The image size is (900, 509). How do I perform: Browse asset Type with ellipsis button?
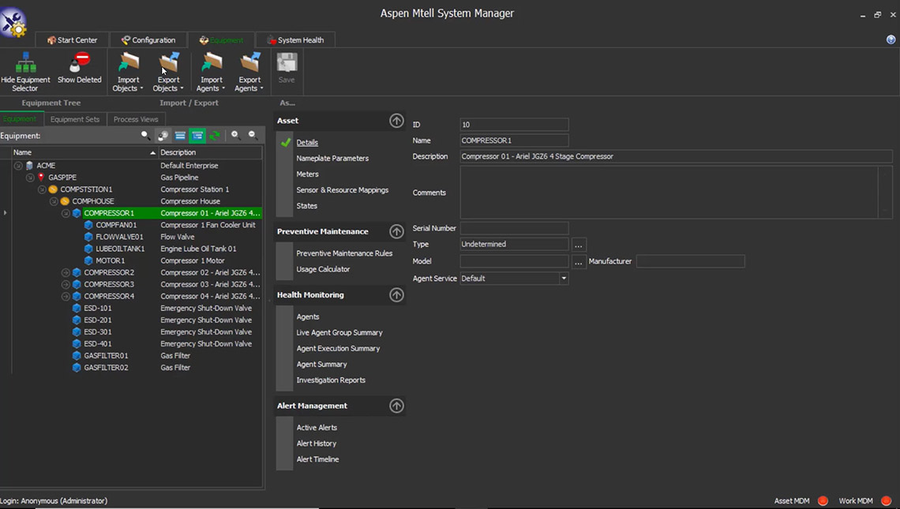579,245
